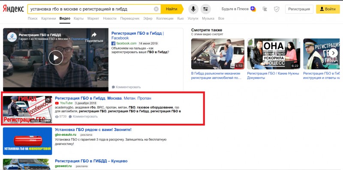Click the Yandex Plus badge icon
This screenshot has width=343, height=170.
253,9
